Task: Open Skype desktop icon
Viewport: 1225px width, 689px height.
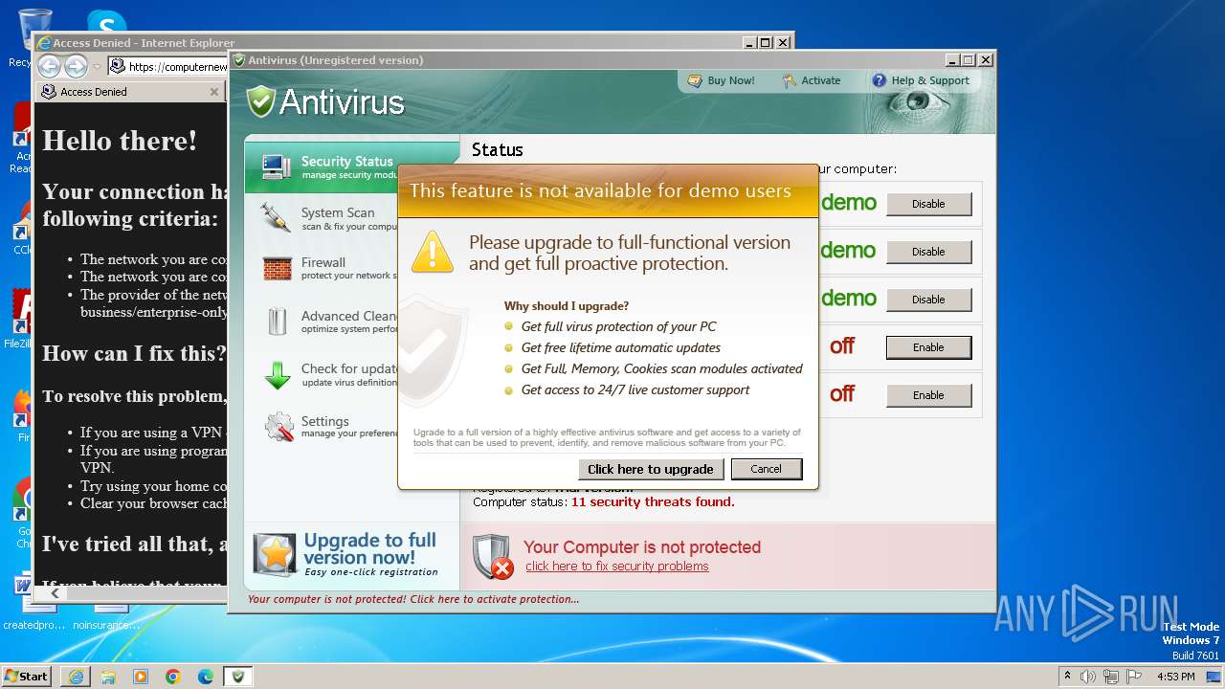Action: [x=106, y=23]
